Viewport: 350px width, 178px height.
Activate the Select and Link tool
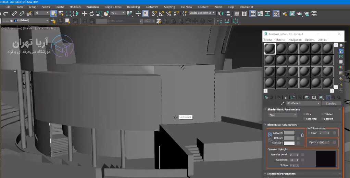(14, 14)
